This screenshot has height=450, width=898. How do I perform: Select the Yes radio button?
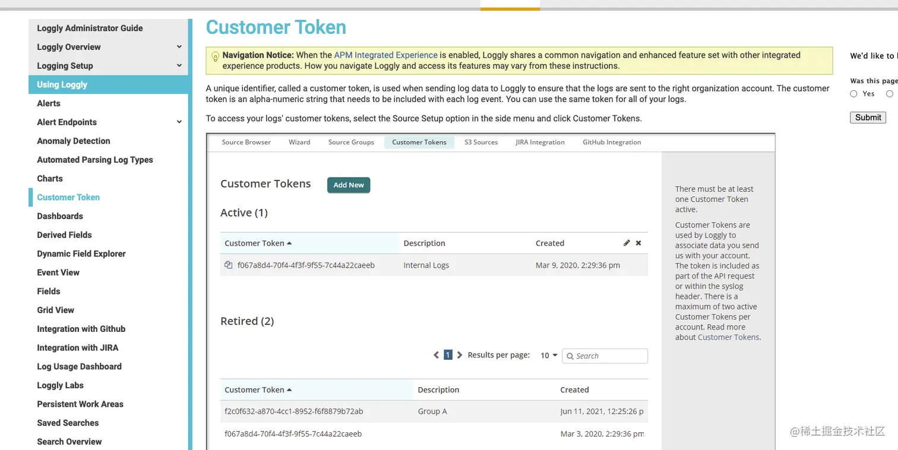coord(853,94)
